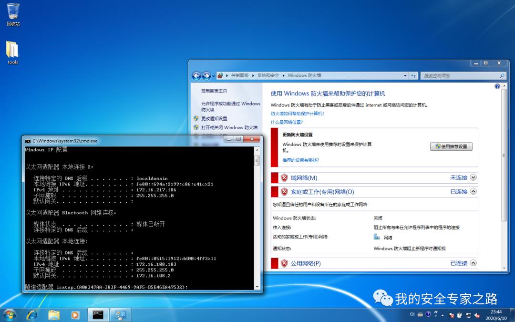Click the Control Panel address bar icon
This screenshot has width=515, height=322.
click(220, 75)
